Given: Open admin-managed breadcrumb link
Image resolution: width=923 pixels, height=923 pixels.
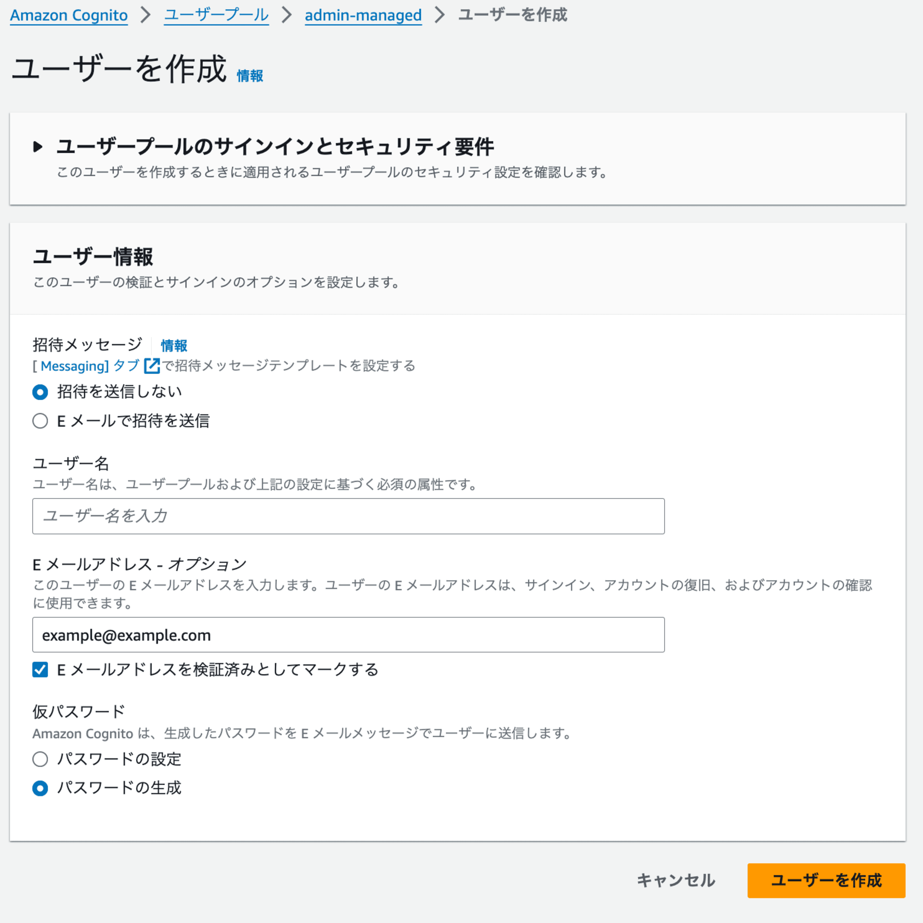Looking at the screenshot, I should 363,15.
